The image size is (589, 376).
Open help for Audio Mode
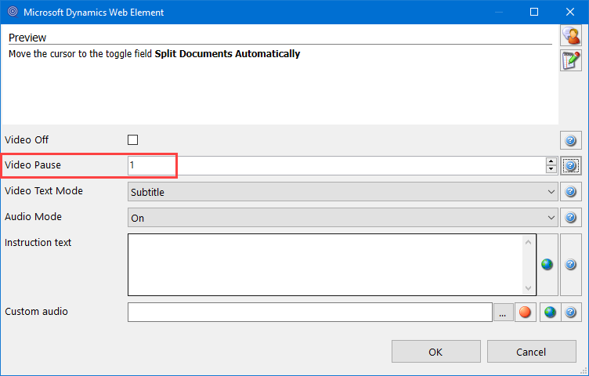[x=570, y=217]
